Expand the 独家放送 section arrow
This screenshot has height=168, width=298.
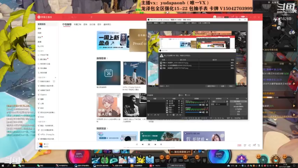pyautogui.click(x=107, y=128)
